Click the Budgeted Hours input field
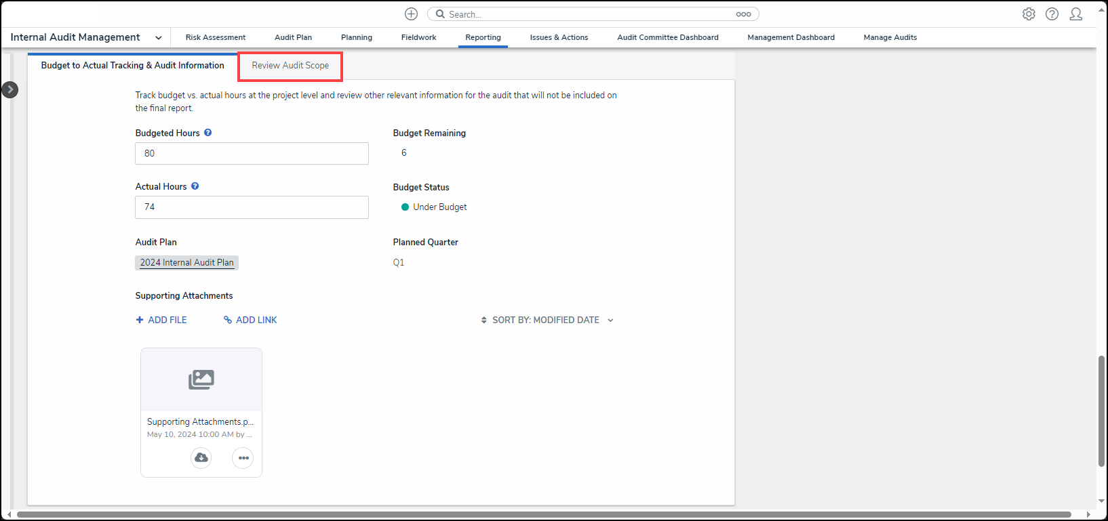1108x521 pixels. click(252, 154)
